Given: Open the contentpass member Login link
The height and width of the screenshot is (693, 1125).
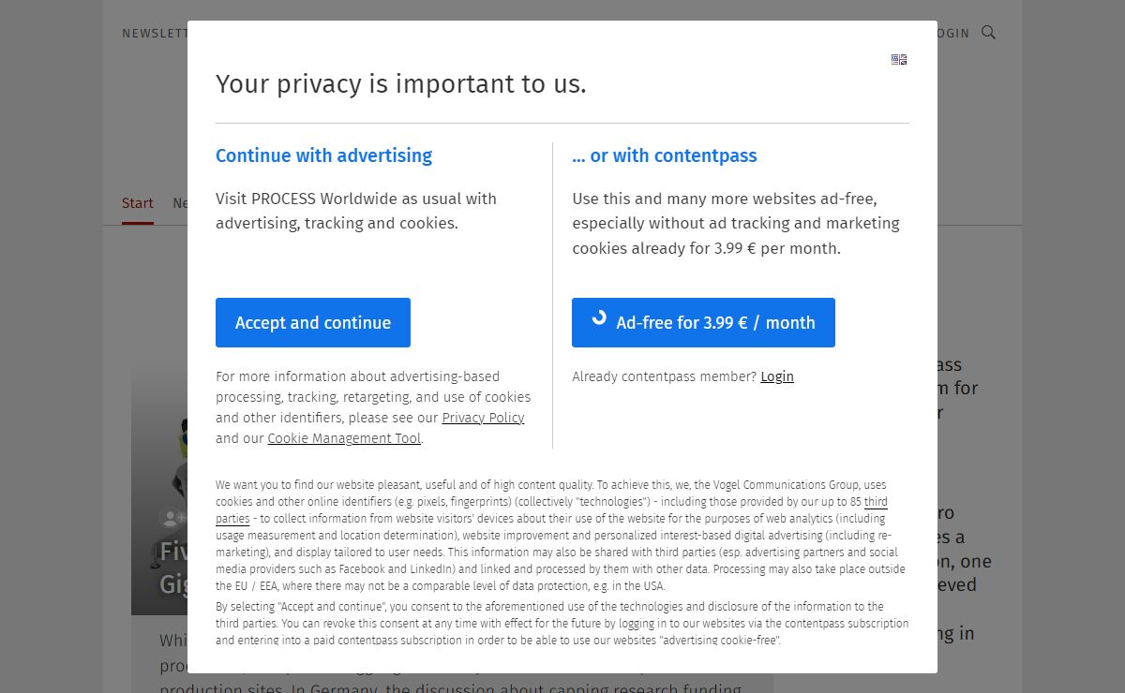Looking at the screenshot, I should point(777,376).
